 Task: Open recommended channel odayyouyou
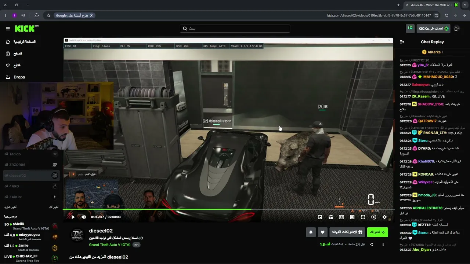tap(31, 237)
